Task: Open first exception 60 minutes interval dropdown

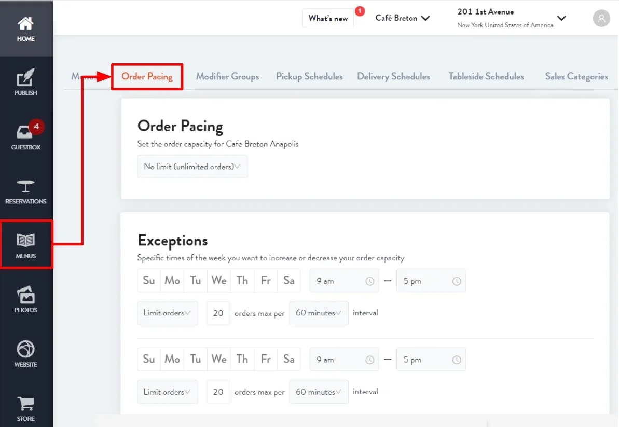Action: [x=319, y=313]
